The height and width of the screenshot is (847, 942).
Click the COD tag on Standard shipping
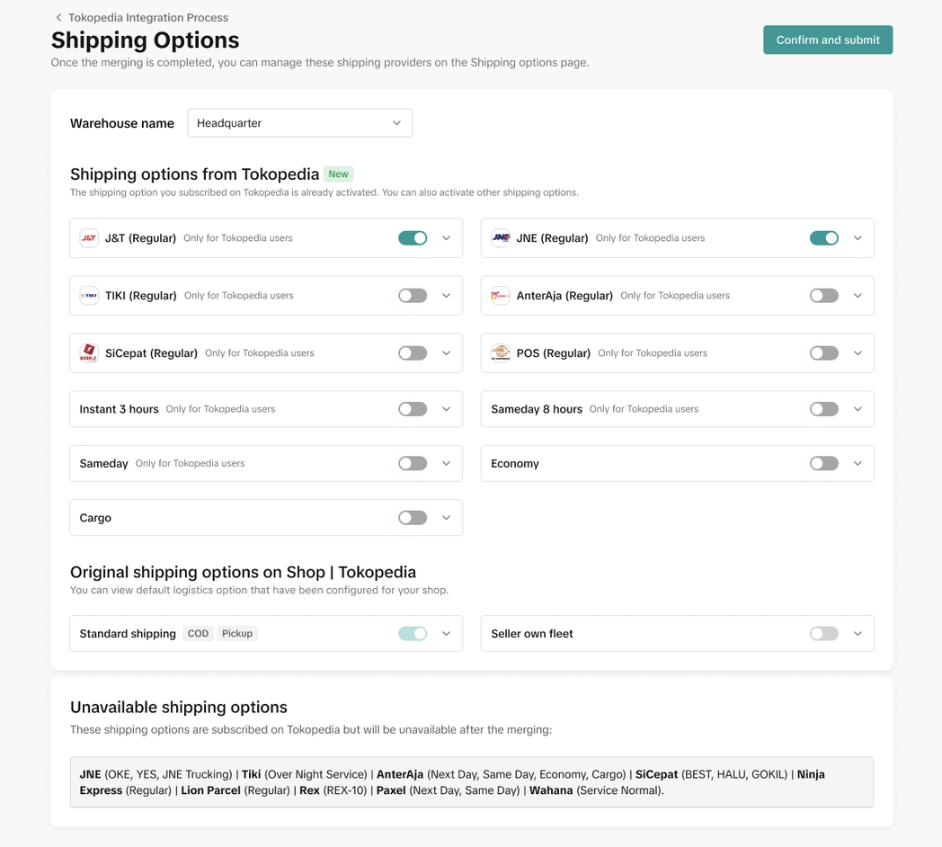pyautogui.click(x=198, y=634)
